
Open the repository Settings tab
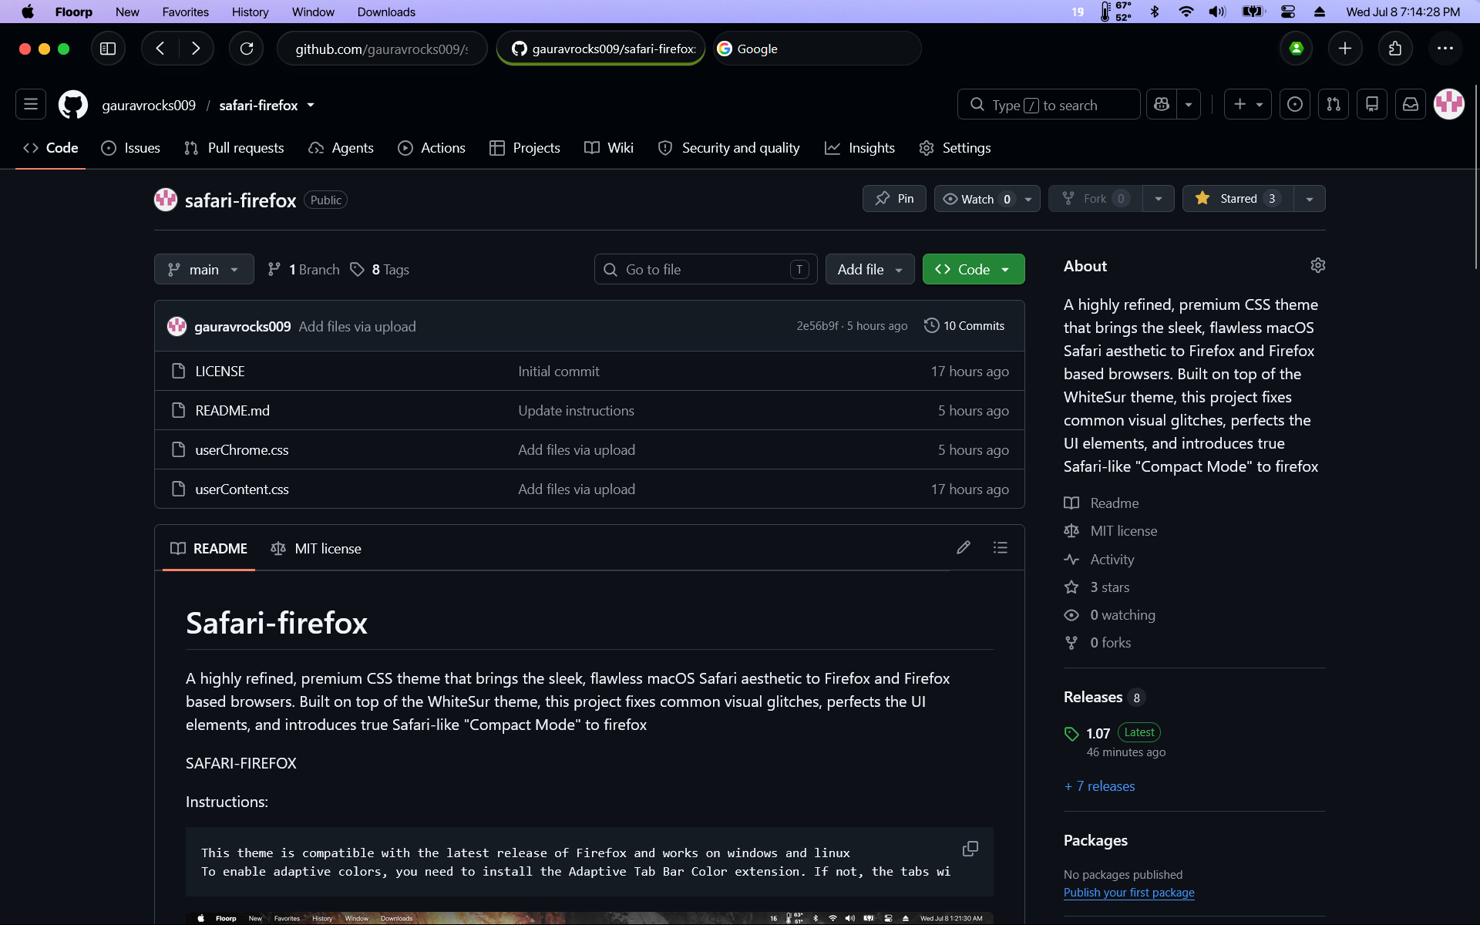pos(955,148)
